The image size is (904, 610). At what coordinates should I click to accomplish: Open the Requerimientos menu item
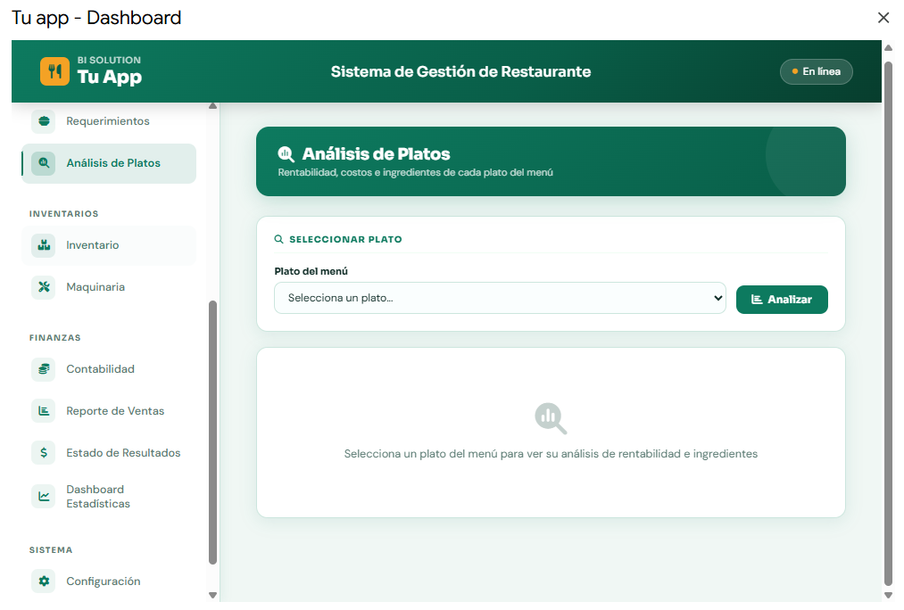[109, 121]
